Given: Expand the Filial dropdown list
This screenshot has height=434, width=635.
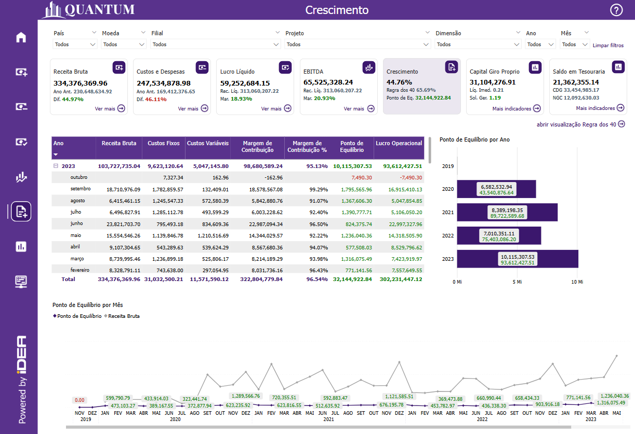Looking at the screenshot, I should (x=216, y=45).
